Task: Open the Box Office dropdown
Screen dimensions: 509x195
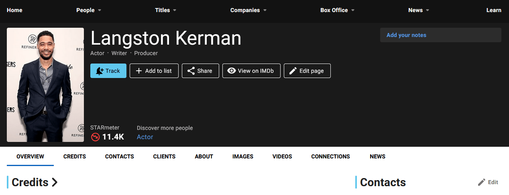Action: [353, 10]
